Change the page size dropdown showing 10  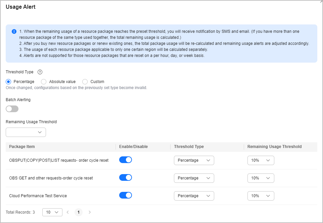[52, 212]
